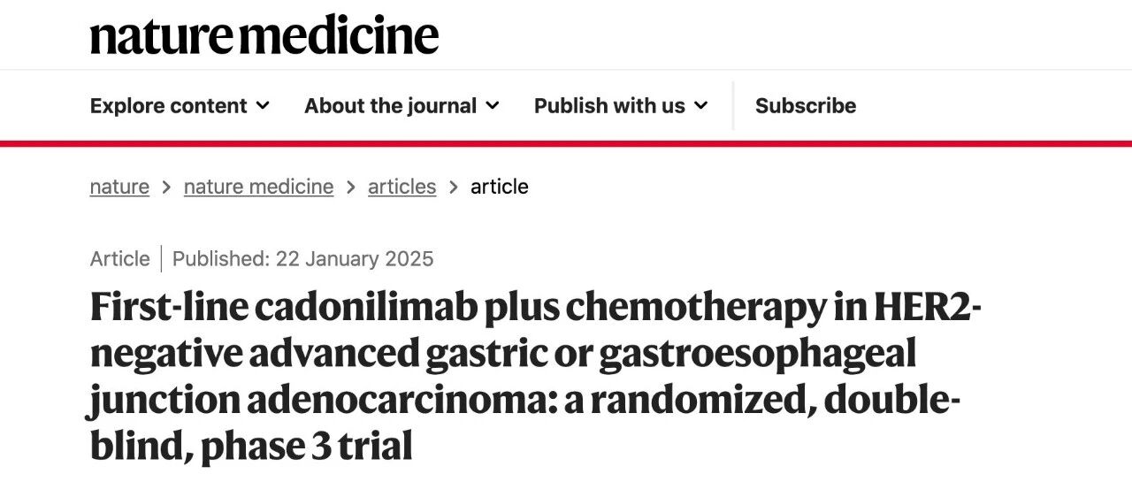This screenshot has height=482, width=1132.
Task: Go to the nature breadcrumb link
Action: pos(119,187)
